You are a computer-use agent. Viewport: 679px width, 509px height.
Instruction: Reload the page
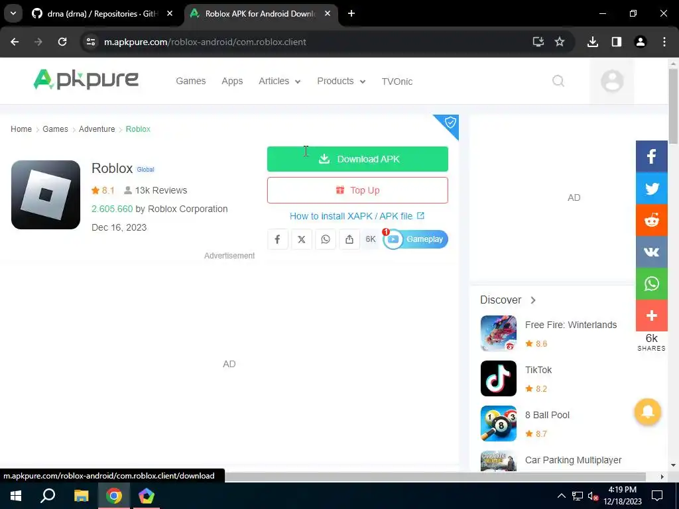62,42
